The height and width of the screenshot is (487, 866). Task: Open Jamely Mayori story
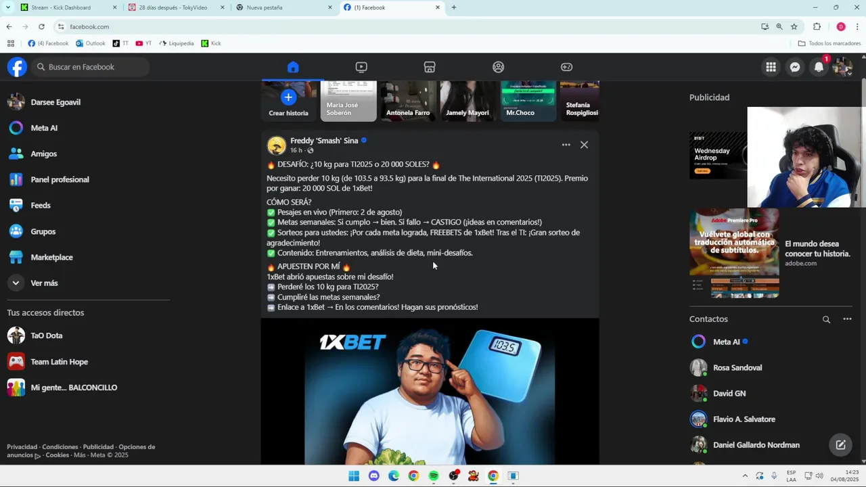tap(468, 101)
